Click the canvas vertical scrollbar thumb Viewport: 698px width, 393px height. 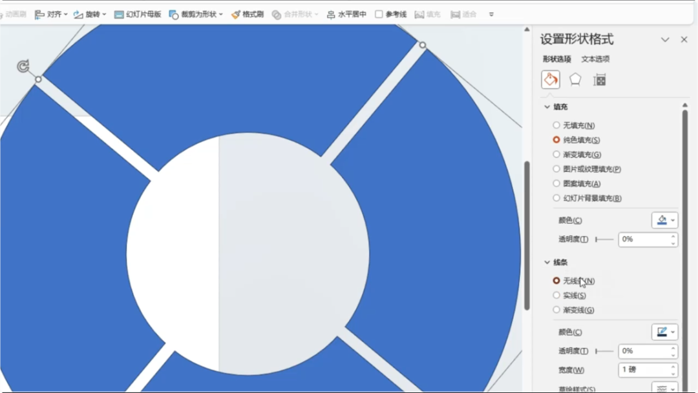tap(527, 236)
